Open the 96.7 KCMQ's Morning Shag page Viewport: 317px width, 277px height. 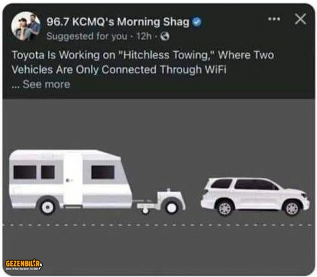(x=118, y=22)
